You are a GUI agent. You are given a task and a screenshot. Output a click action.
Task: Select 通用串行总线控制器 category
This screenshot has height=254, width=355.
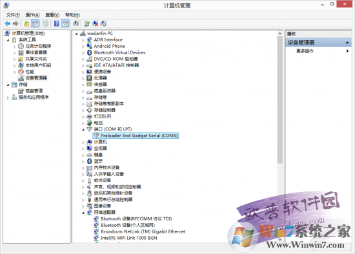113,200
